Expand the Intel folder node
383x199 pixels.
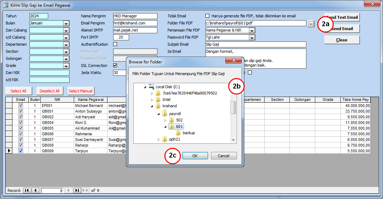[152, 100]
